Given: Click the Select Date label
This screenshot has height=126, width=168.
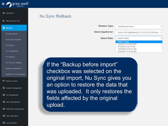Looking at the screenshot, I should [107, 38].
